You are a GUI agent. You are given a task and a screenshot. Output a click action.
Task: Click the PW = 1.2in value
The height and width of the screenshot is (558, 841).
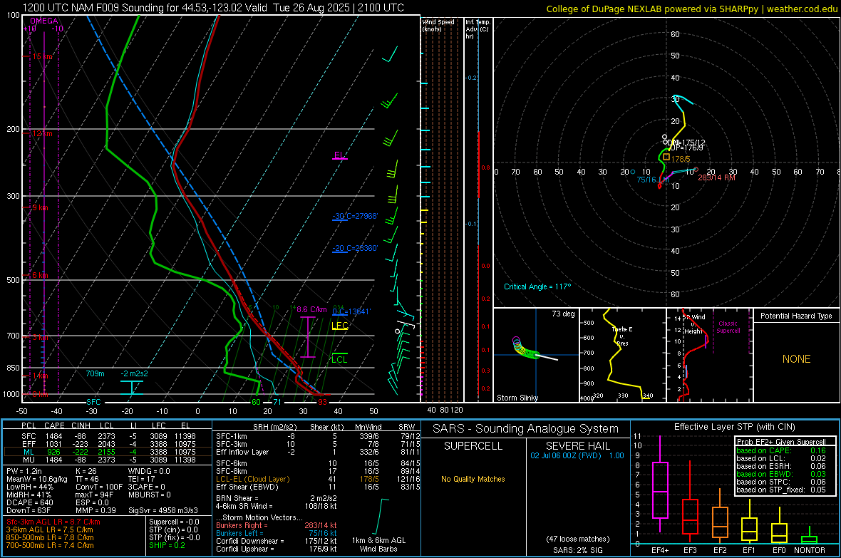[x=25, y=471]
